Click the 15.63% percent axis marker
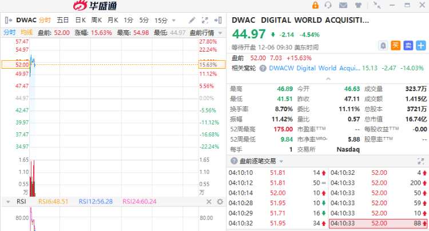The height and width of the screenshot is (231, 429). tap(212, 65)
